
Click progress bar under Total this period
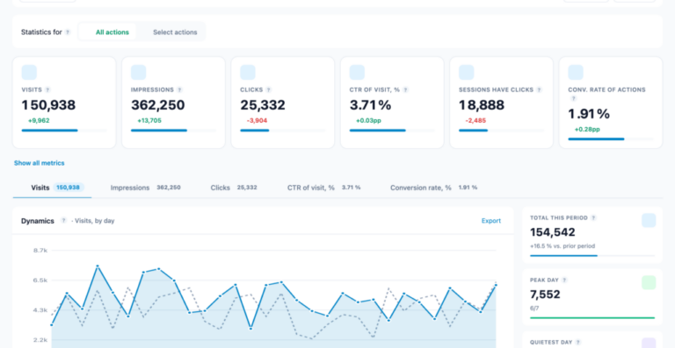592,256
